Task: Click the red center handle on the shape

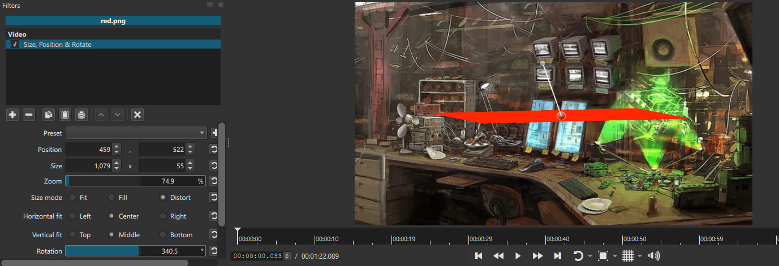Action: tap(561, 116)
